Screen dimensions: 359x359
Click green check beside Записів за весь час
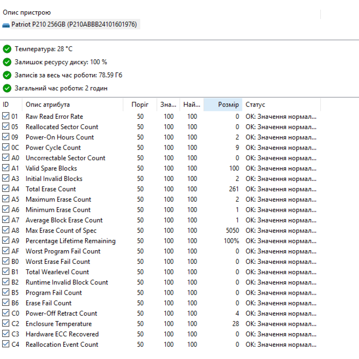(7, 75)
